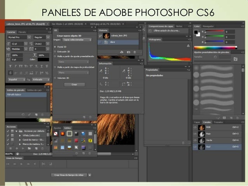The width and height of the screenshot is (248, 186).
Task: Toggle visibility eye of Rojo channel
Action: tap(195, 134)
